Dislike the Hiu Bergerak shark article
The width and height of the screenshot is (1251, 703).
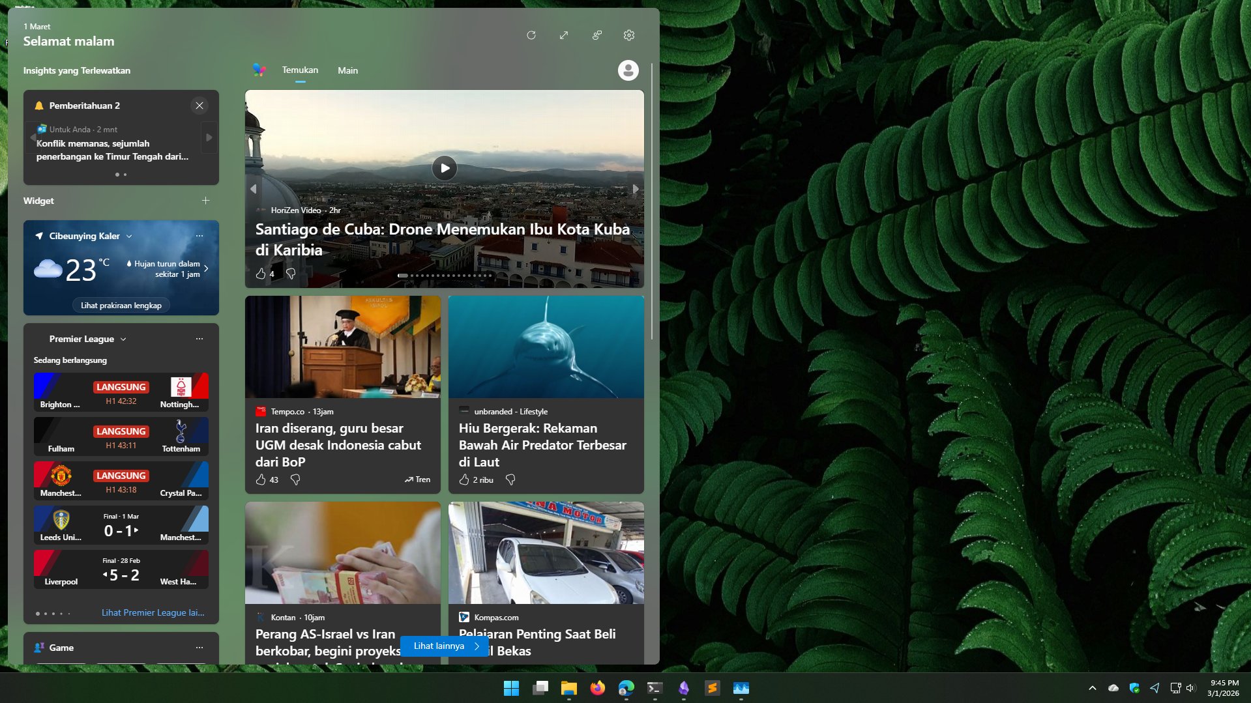511,480
